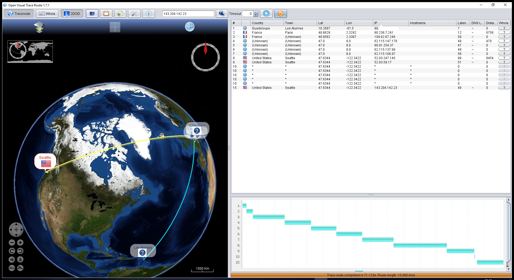Rotate globe clockwise with the left rotate button
Screen dimensions: 514x280
point(12,251)
